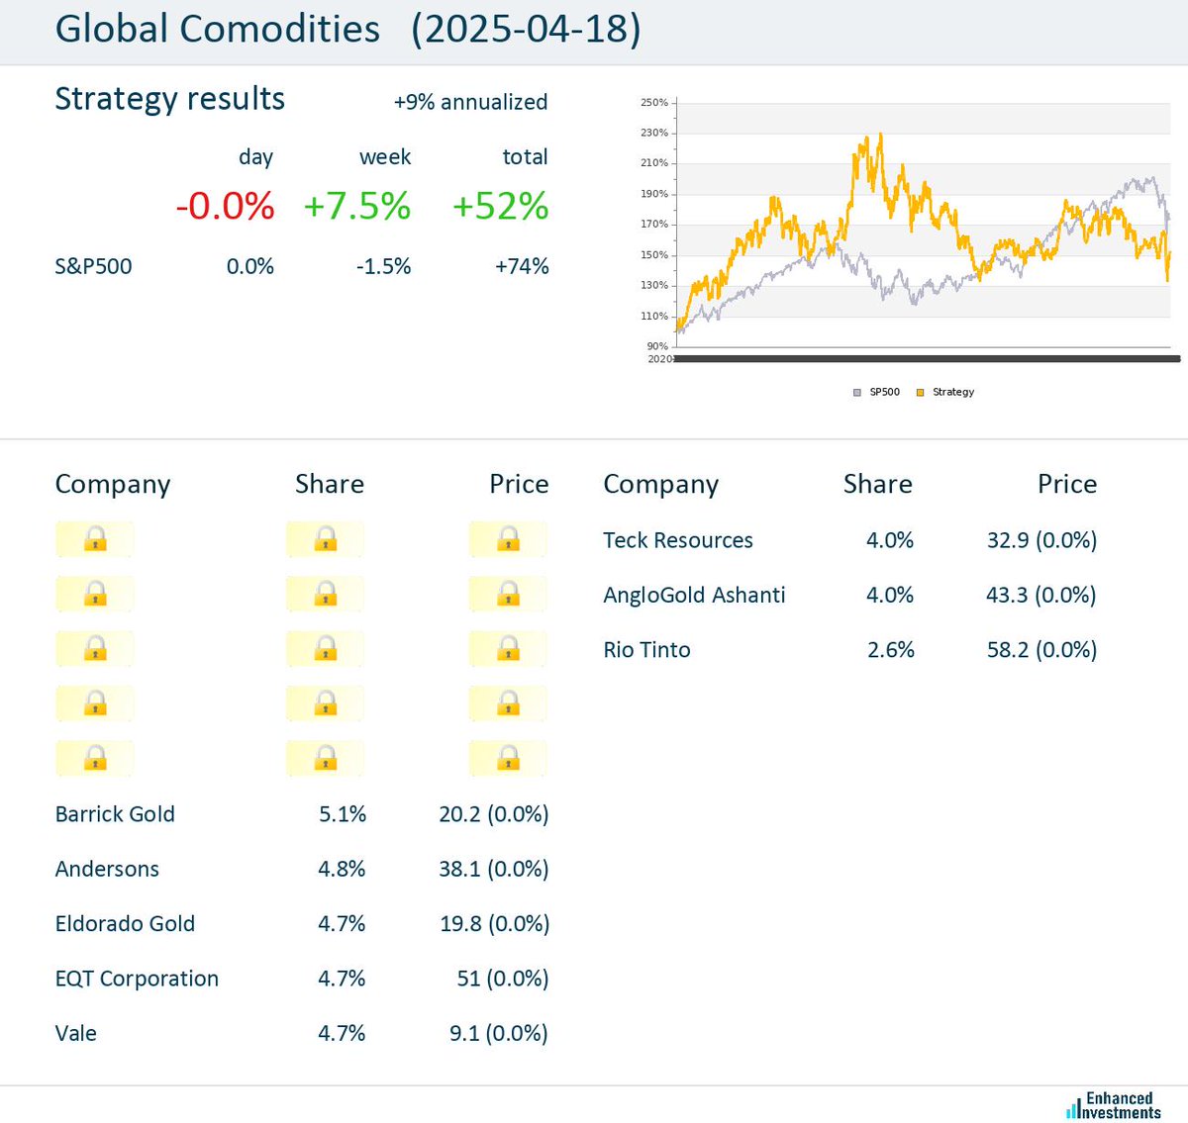Image resolution: width=1188 pixels, height=1123 pixels.
Task: Click the third locked row's Share lock icon
Action: point(326,649)
